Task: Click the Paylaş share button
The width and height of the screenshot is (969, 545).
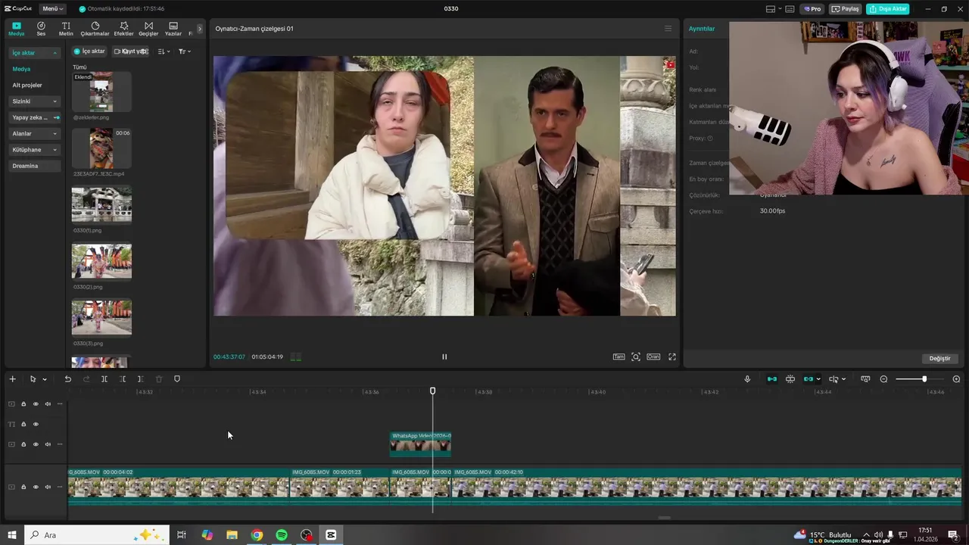Action: tap(845, 9)
